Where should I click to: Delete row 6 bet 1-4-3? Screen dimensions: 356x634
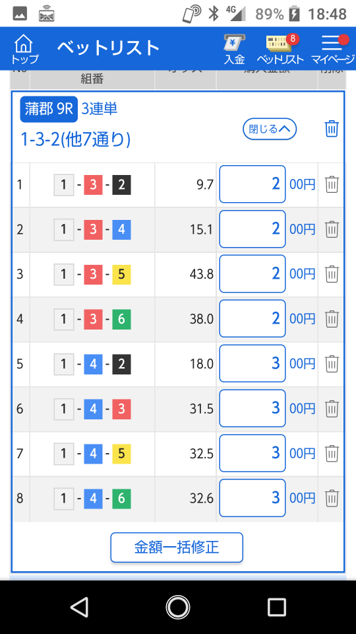(x=332, y=409)
